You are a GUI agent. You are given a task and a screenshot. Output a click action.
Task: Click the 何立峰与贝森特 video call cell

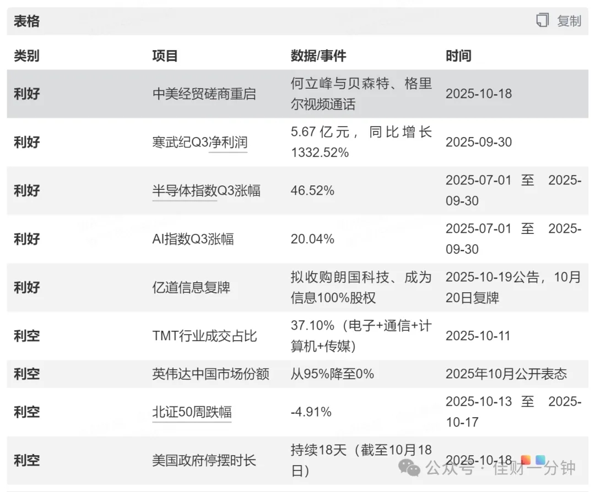pos(361,94)
